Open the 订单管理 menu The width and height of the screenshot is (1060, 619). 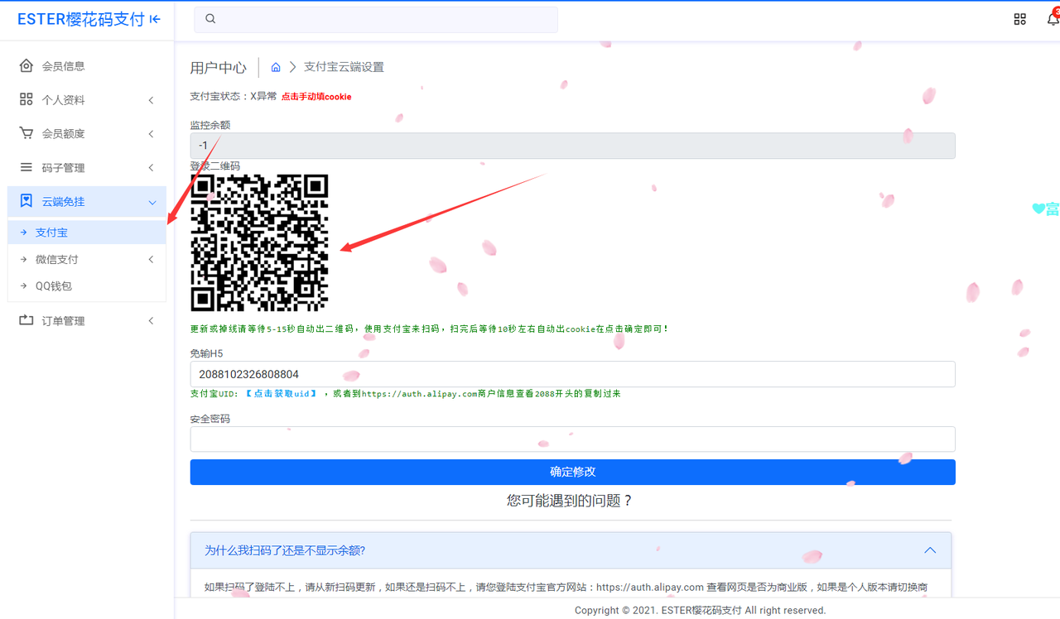(x=87, y=320)
